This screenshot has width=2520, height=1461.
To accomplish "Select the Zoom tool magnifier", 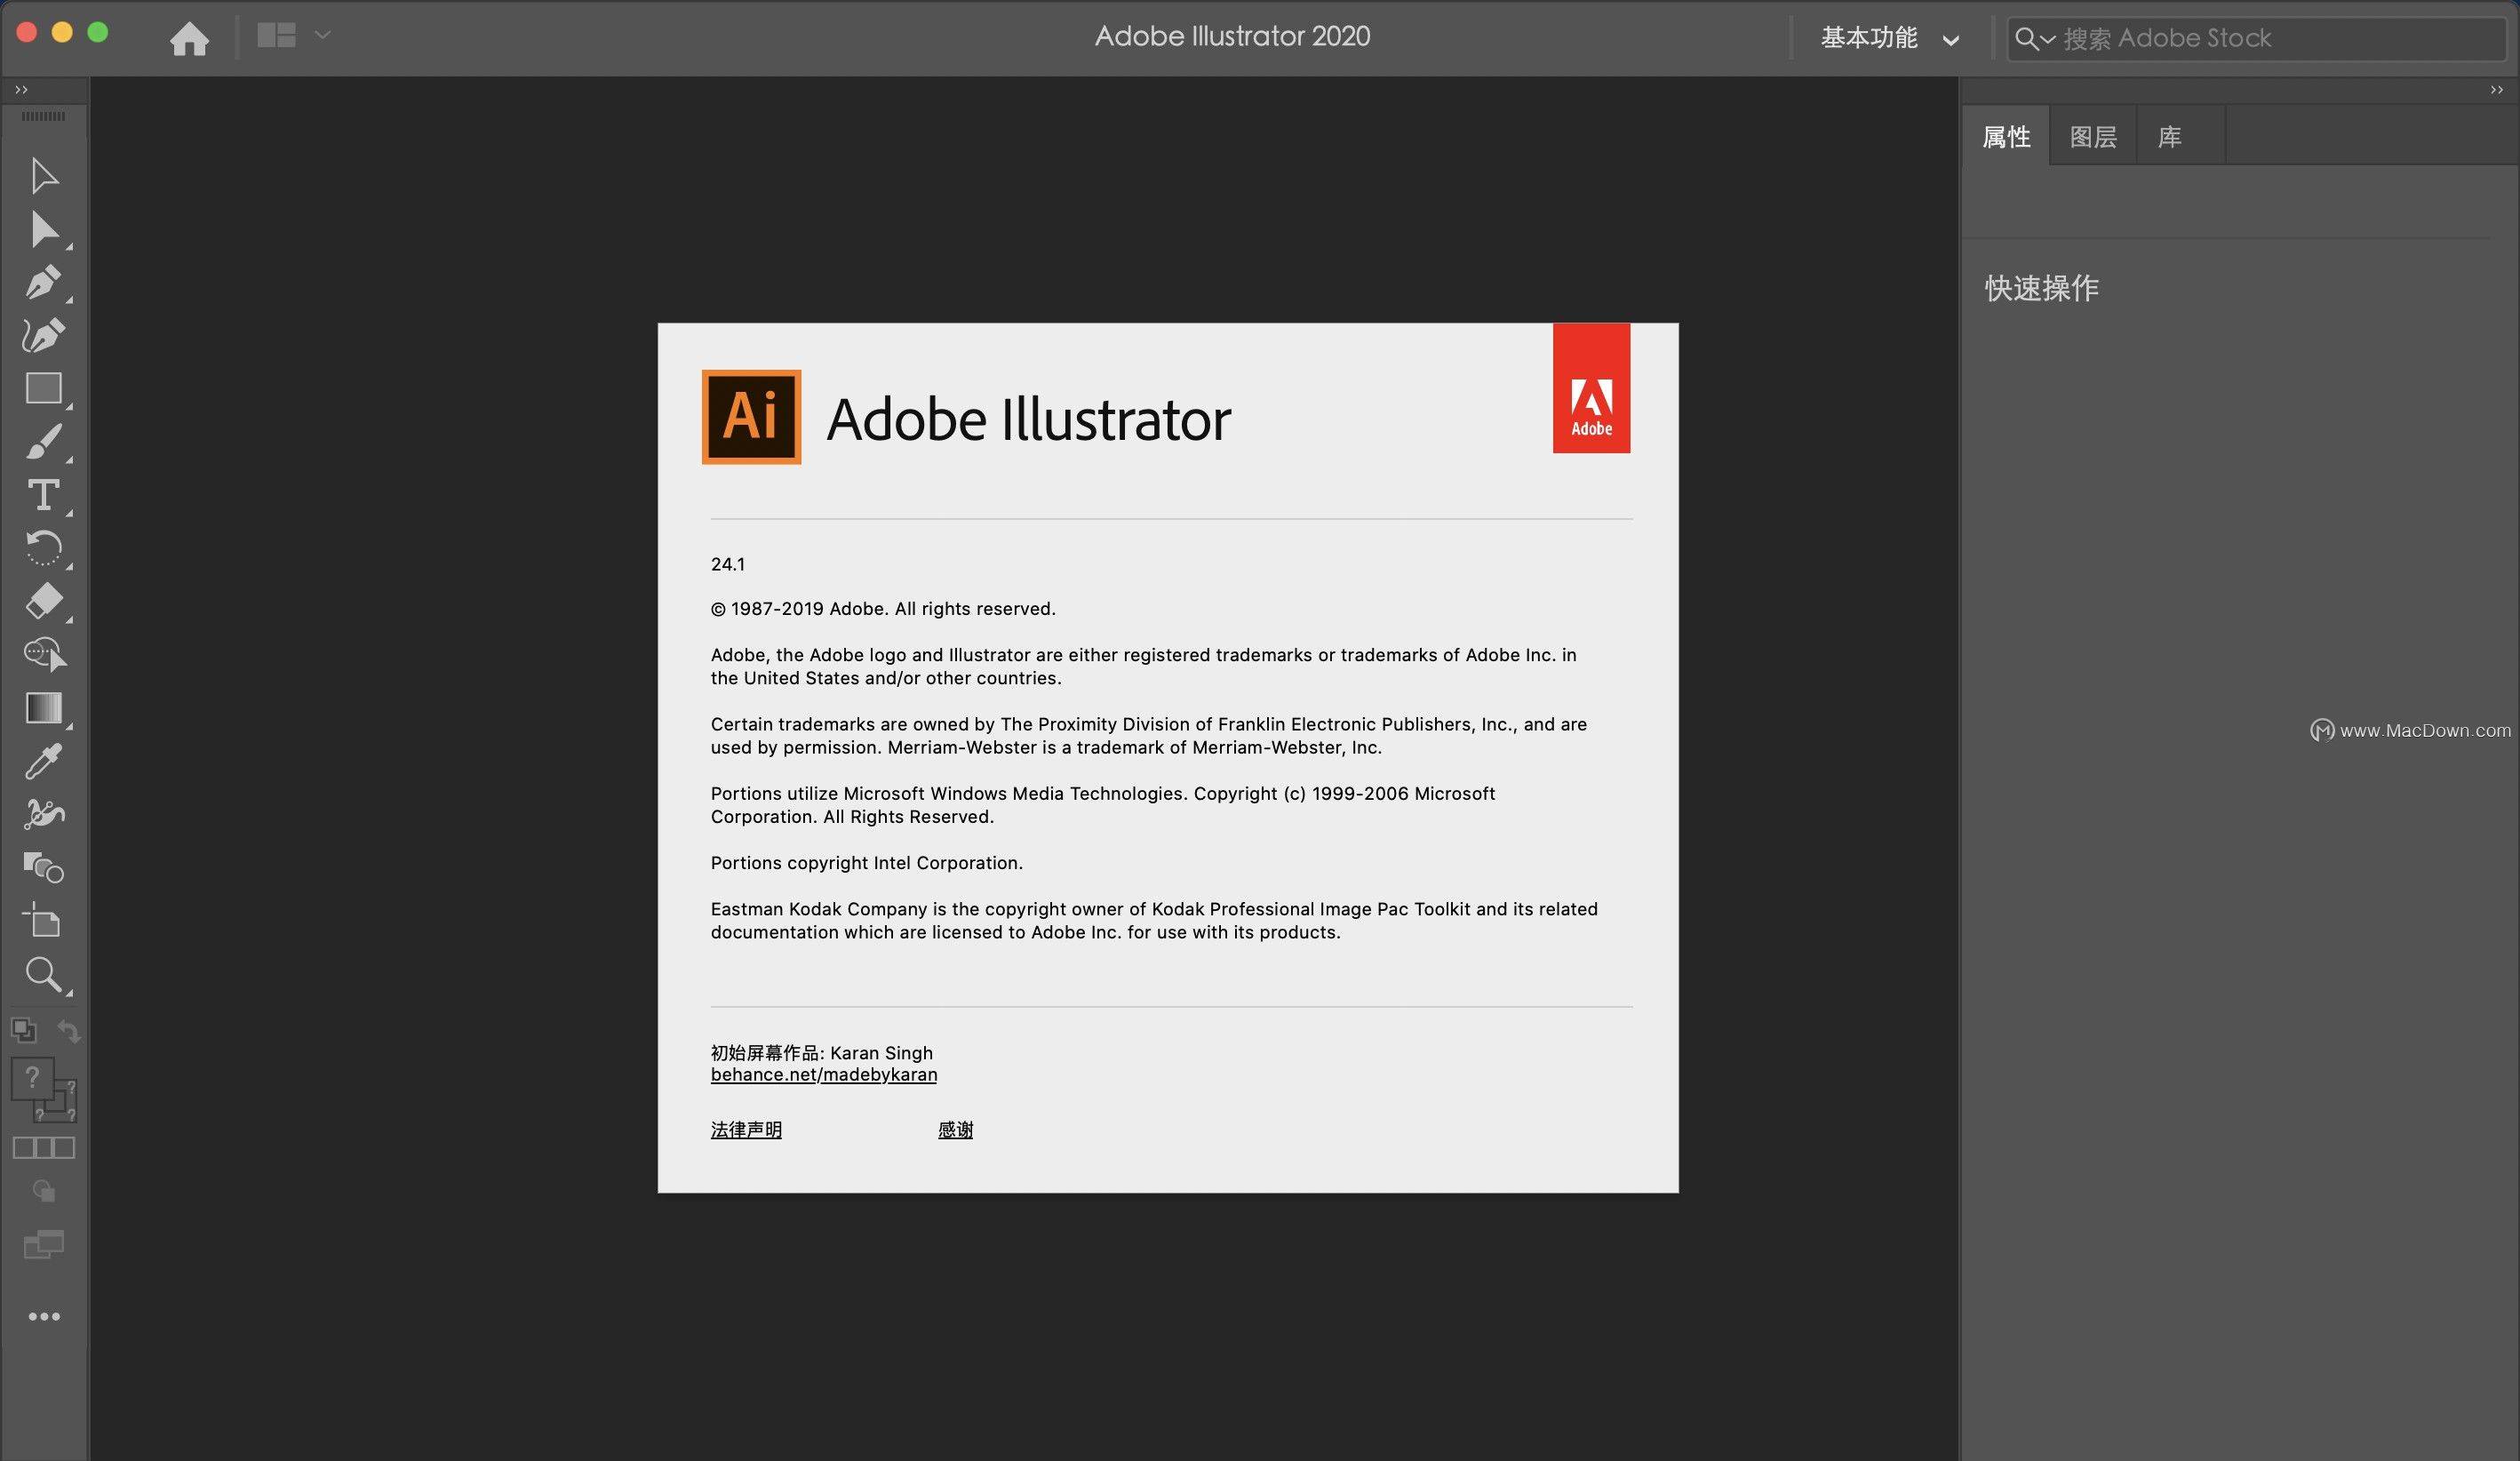I will click(x=44, y=974).
